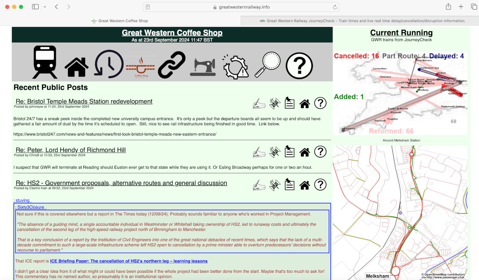Expand the Safari sidebar options dropdown arrow
Viewport: 479px width, 280px height.
click(x=45, y=7)
